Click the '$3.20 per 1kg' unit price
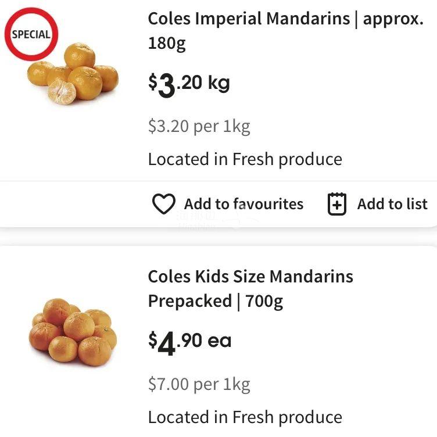Image resolution: width=437 pixels, height=437 pixels. [199, 127]
